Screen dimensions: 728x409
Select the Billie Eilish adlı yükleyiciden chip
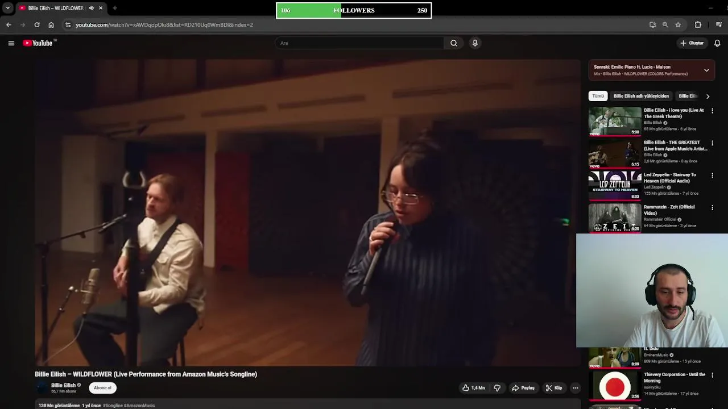(641, 96)
